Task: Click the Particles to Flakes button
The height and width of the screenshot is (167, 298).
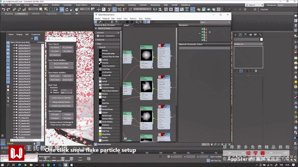Action: coord(61,67)
